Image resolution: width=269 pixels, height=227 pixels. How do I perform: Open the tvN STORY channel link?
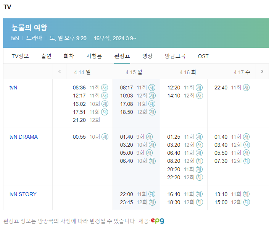click(23, 194)
